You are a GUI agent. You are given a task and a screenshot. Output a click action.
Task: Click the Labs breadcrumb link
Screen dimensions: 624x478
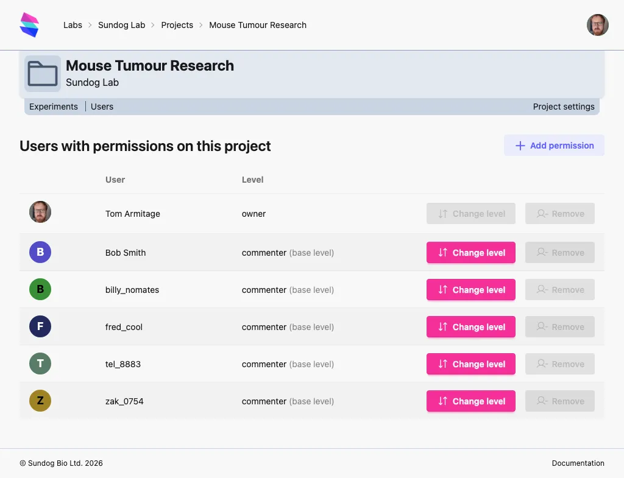pos(73,25)
